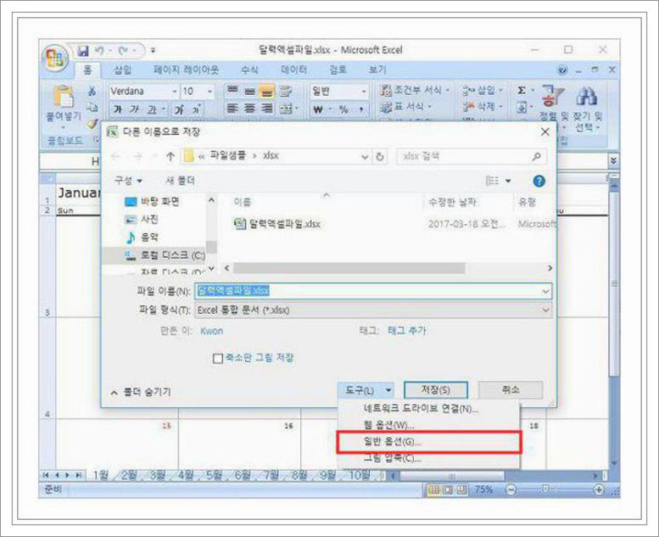Open the file type Excel 통합 문서 dropdown
This screenshot has width=659, height=537.
[374, 310]
